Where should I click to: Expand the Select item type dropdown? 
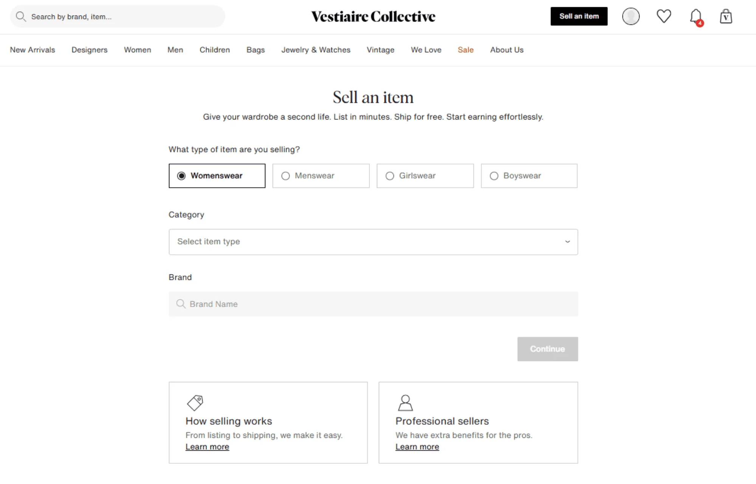tap(373, 242)
